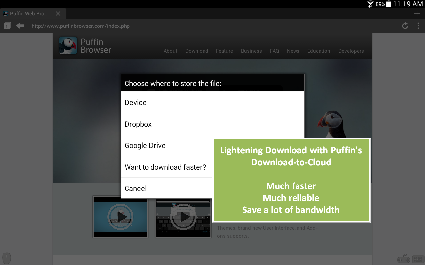Go back with the arrow icon
425x265 pixels.
(x=20, y=26)
